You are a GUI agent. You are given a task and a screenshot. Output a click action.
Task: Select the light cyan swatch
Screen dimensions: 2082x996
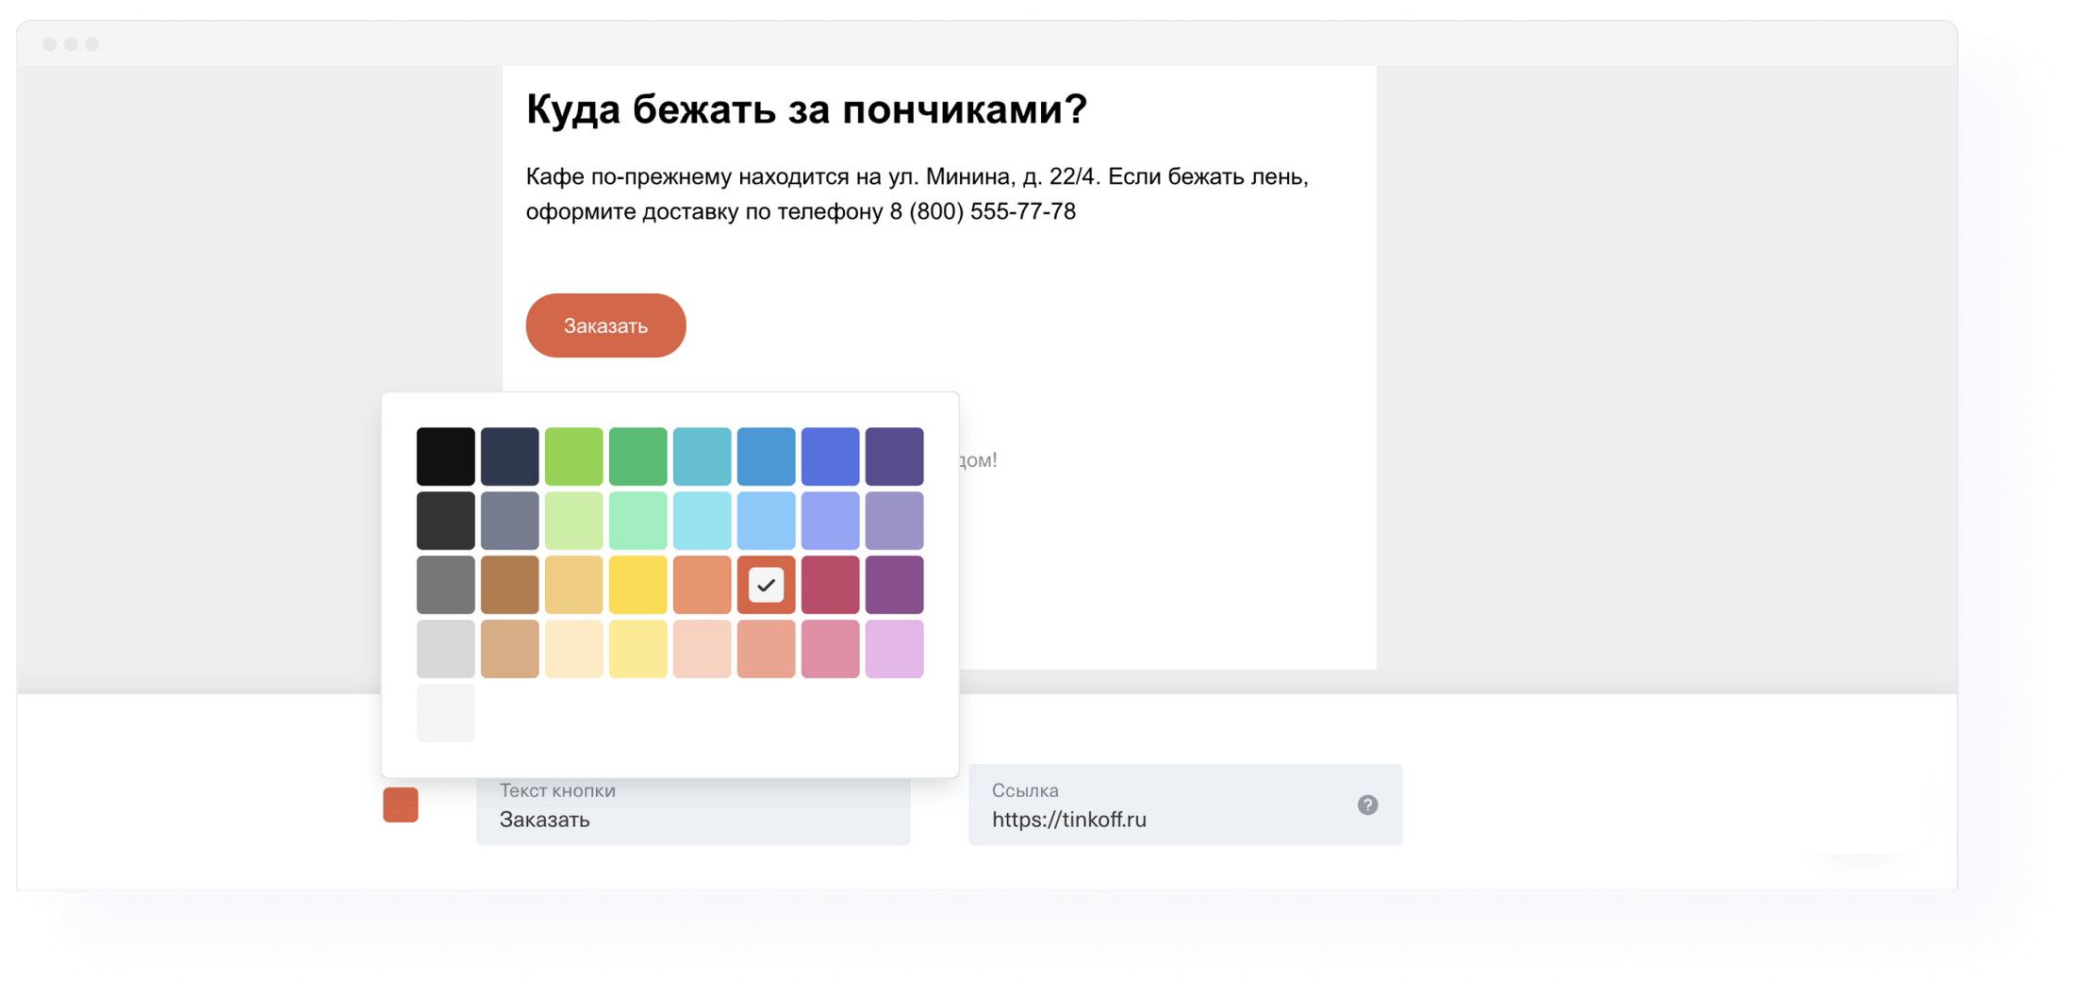[x=702, y=521]
